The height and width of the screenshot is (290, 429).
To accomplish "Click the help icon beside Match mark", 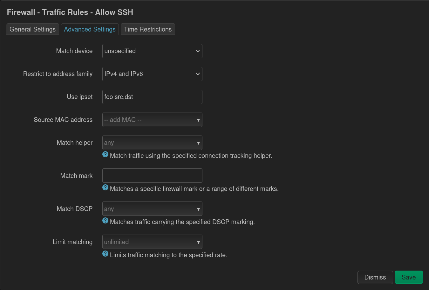I will pyautogui.click(x=105, y=187).
